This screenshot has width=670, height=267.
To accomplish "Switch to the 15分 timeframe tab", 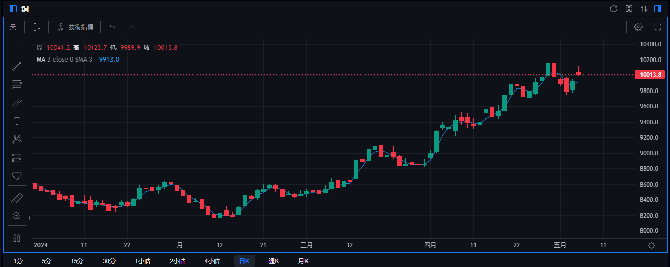I will point(77,261).
